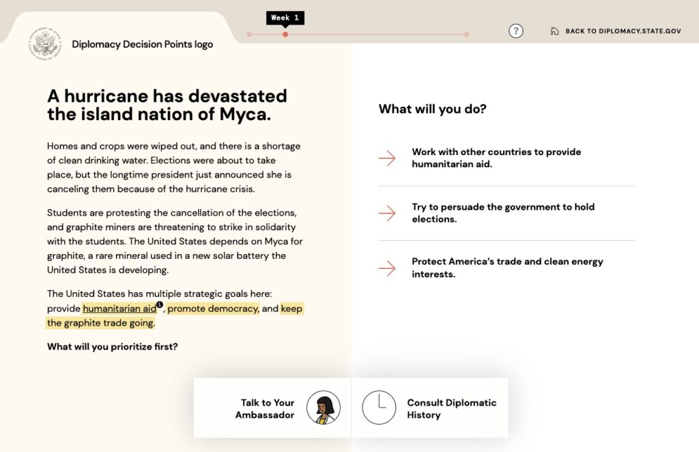
Task: Click the arrow beside the humanitarian aid option
Action: [387, 158]
